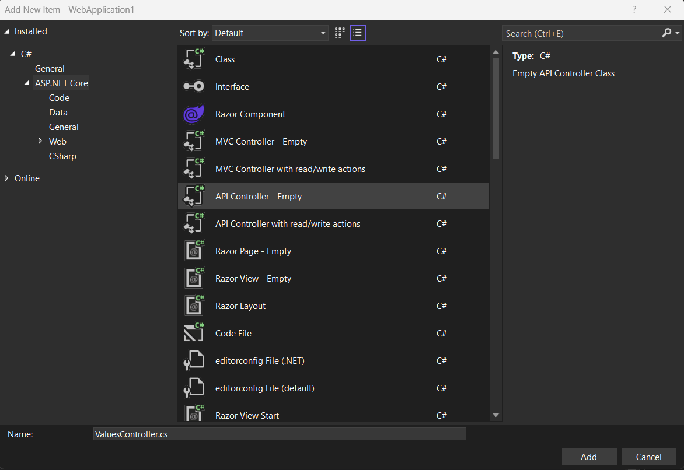Click C# type cell in Code File row
Viewport: 684px width, 470px height.
[x=441, y=334]
